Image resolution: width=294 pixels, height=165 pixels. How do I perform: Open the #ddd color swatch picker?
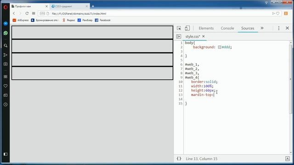coord(220,47)
